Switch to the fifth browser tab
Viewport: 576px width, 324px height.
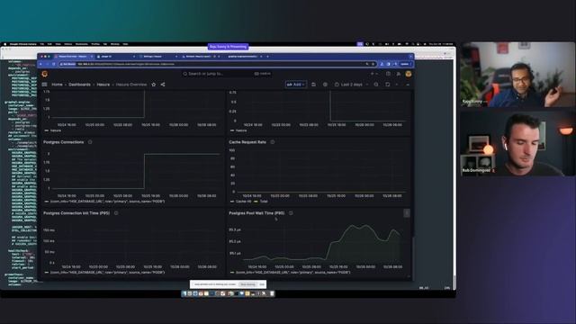point(243,57)
